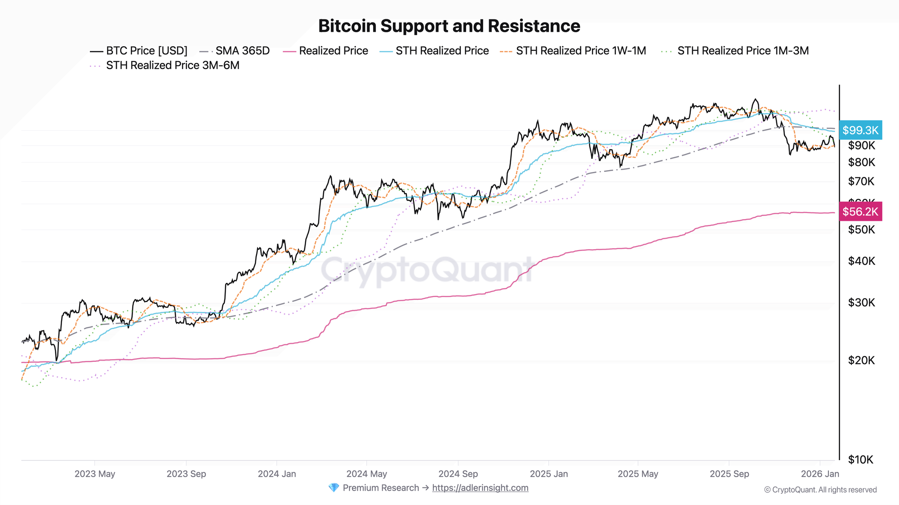Click the CryptoQuant watermark in chart
The width and height of the screenshot is (899, 505).
(x=427, y=269)
